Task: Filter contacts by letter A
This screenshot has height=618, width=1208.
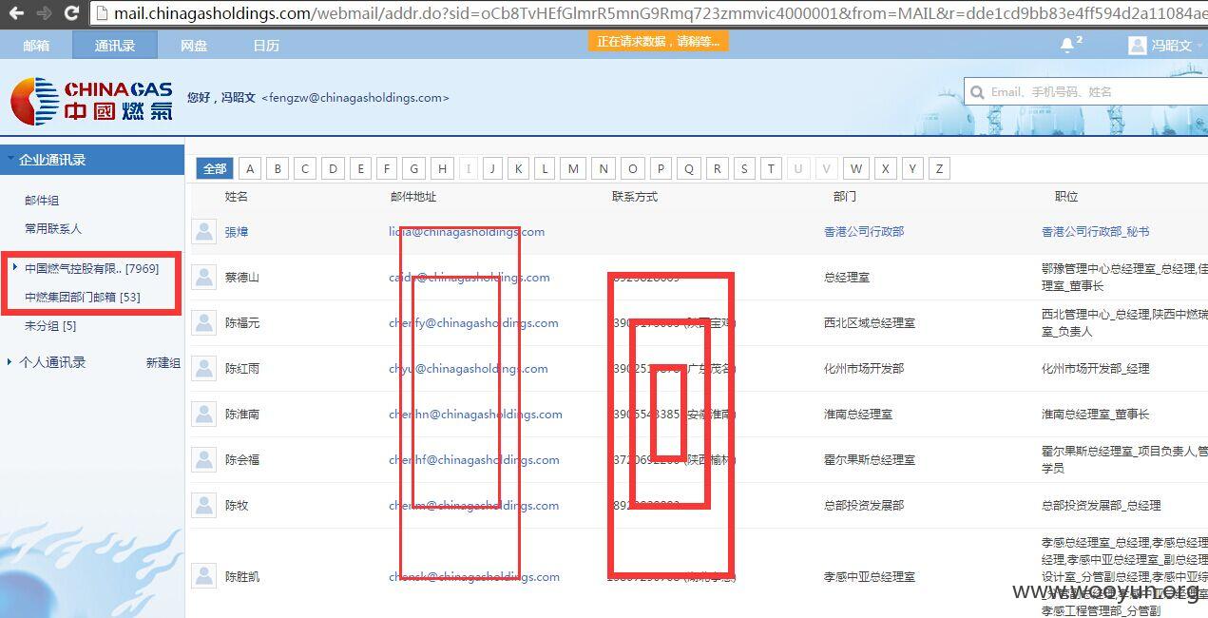Action: click(x=250, y=169)
